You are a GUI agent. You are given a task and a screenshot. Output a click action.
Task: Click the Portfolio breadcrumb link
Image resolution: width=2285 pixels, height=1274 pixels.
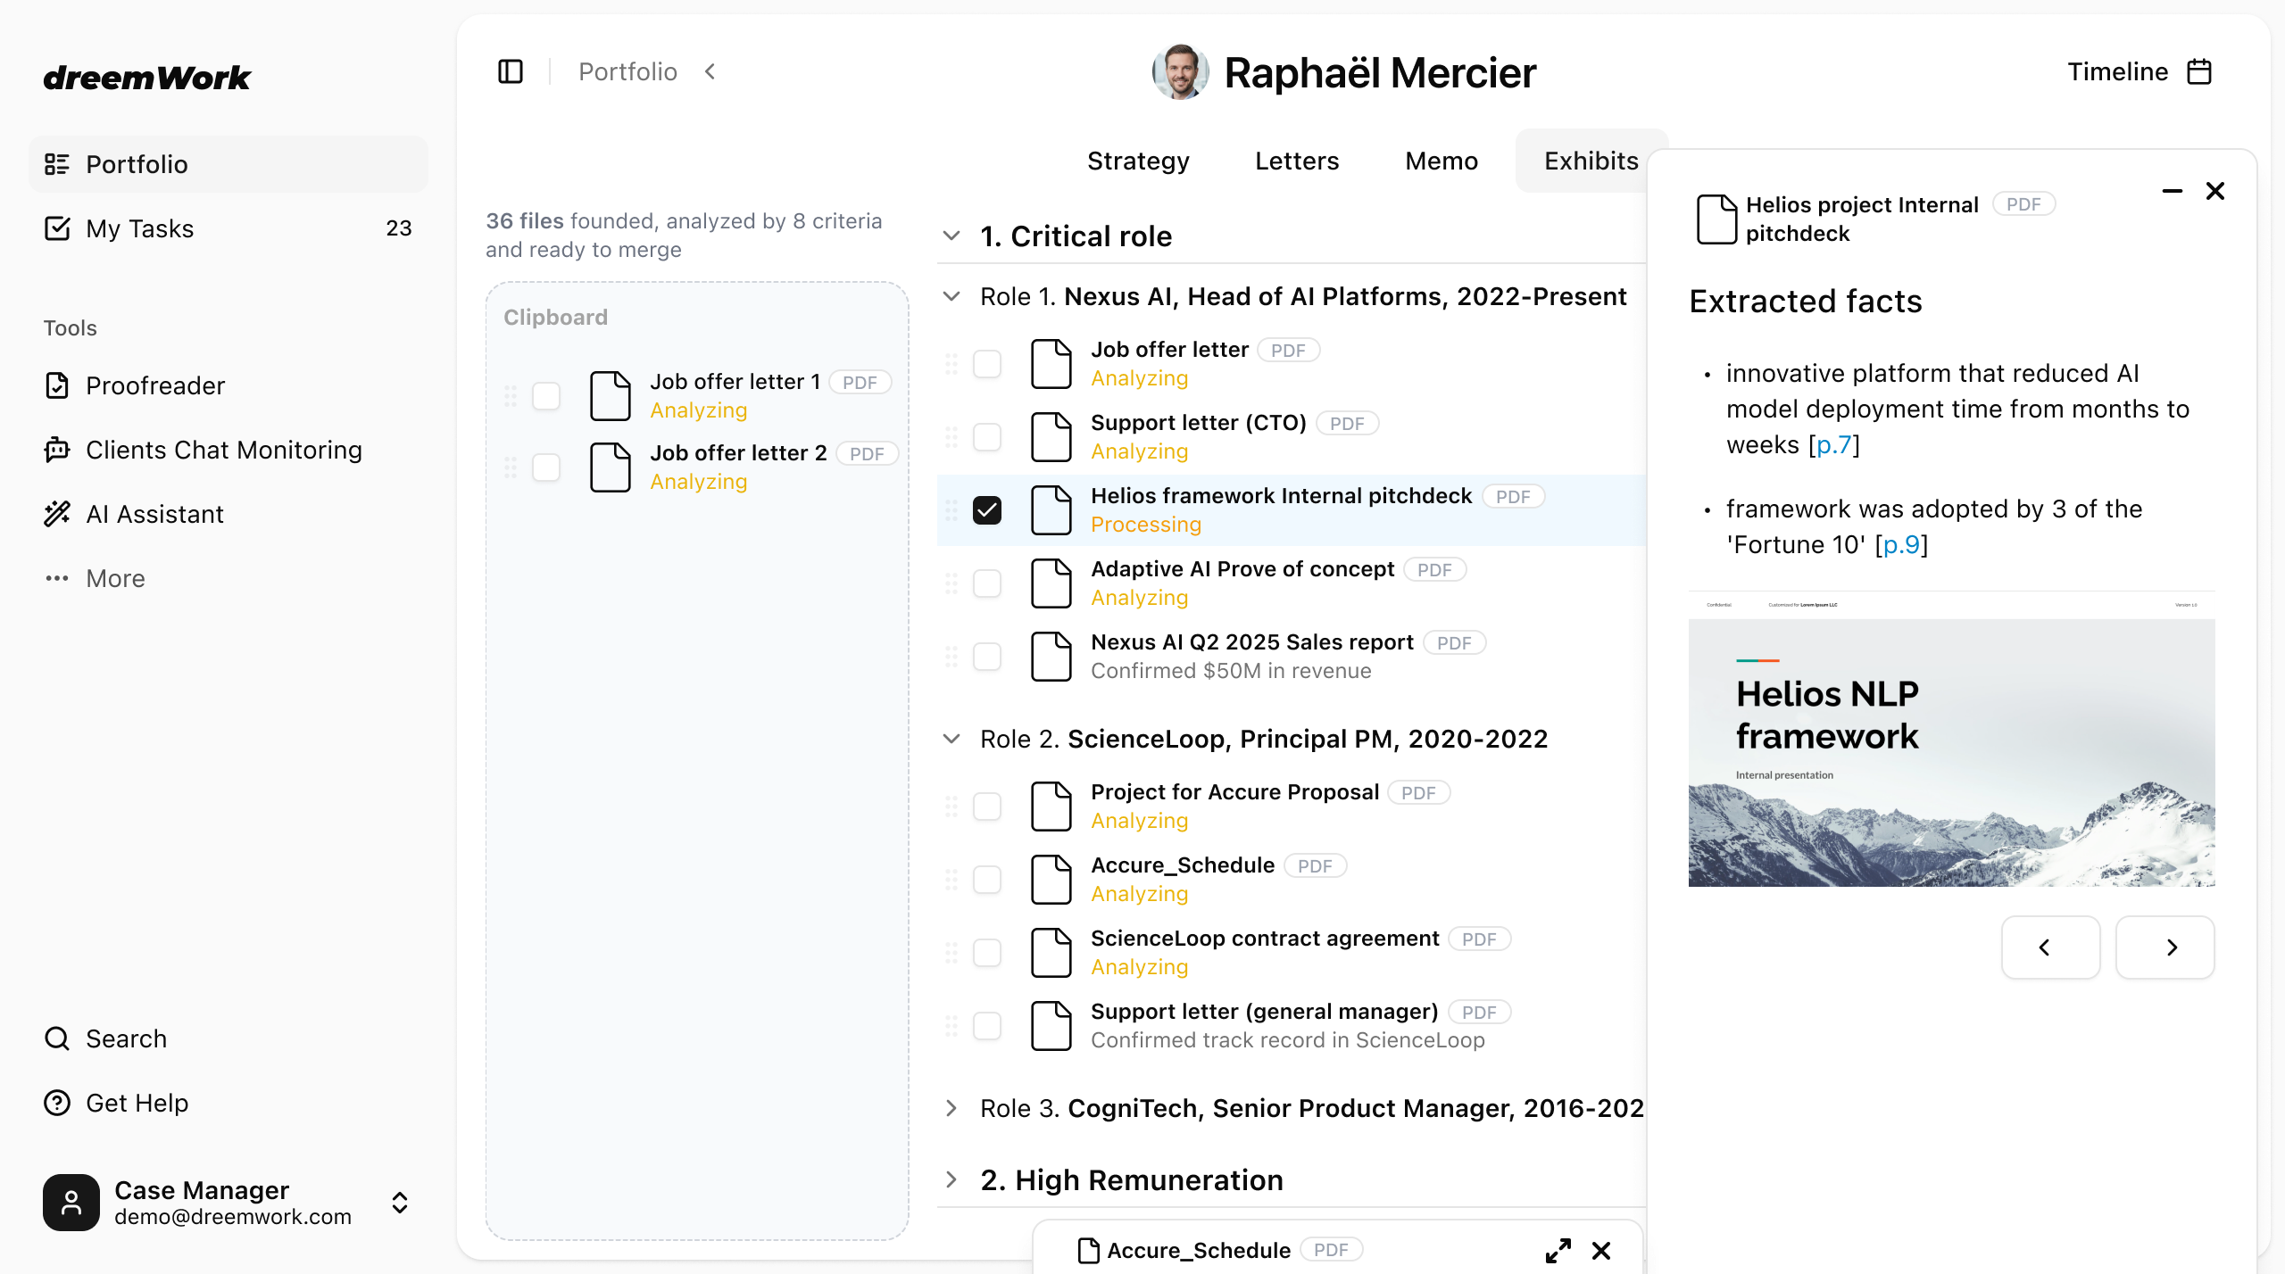point(627,71)
